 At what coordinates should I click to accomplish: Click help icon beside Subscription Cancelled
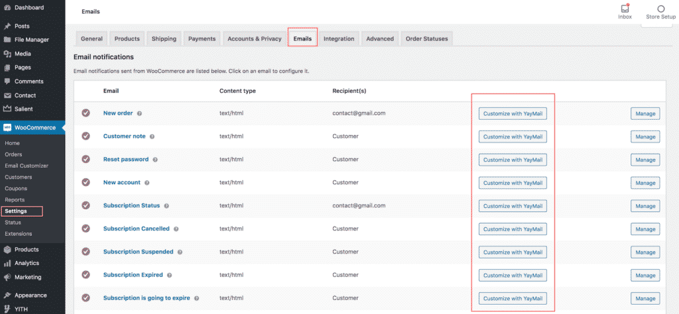[x=176, y=229]
